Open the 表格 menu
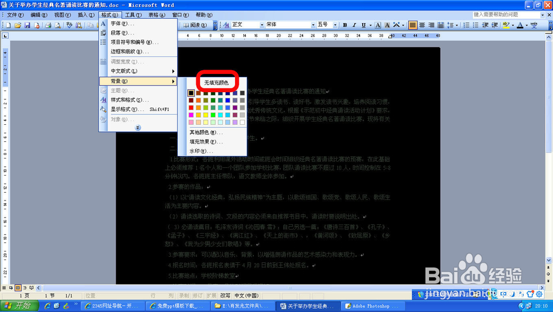 coord(156,15)
